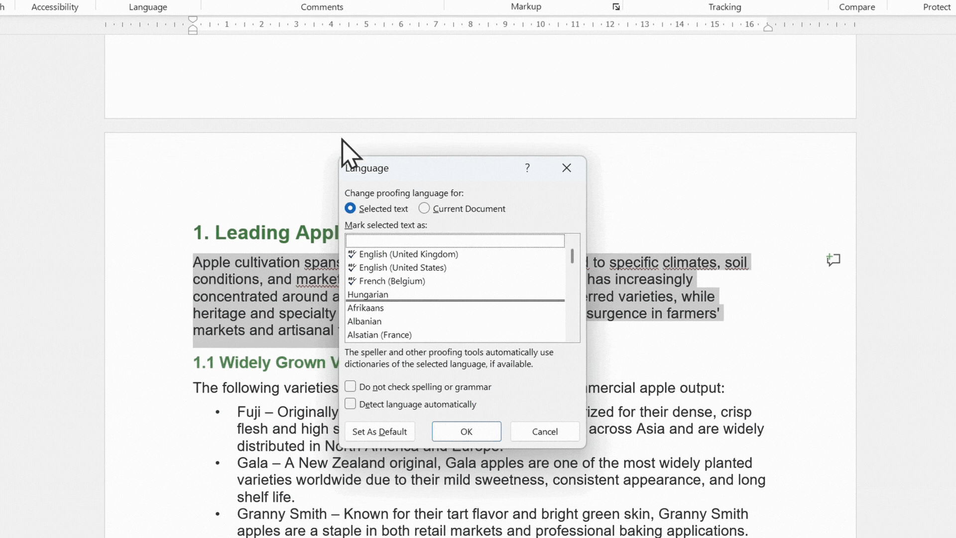Viewport: 956px width, 538px height.
Task: Click the language list scrollbar thumb
Action: (x=572, y=256)
